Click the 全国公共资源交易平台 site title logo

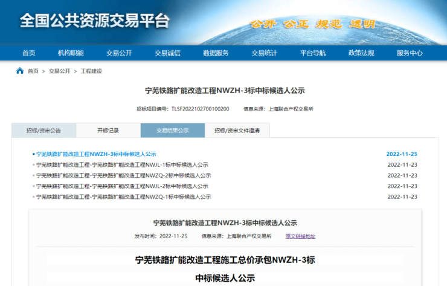[x=95, y=21]
